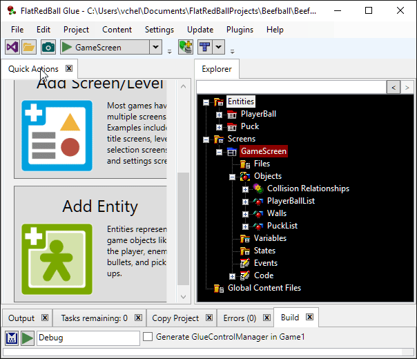The height and width of the screenshot is (359, 417).
Task: Select the Walls object in tree
Action: point(276,213)
